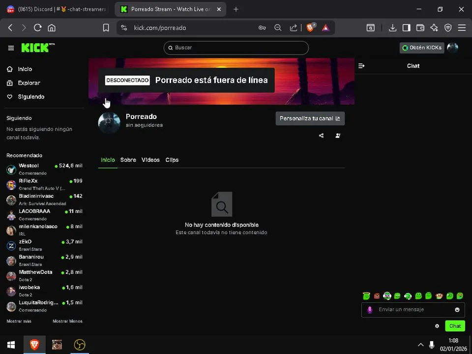This screenshot has height=354, width=472.
Task: Open chat settings gear icon
Action: pyautogui.click(x=437, y=326)
